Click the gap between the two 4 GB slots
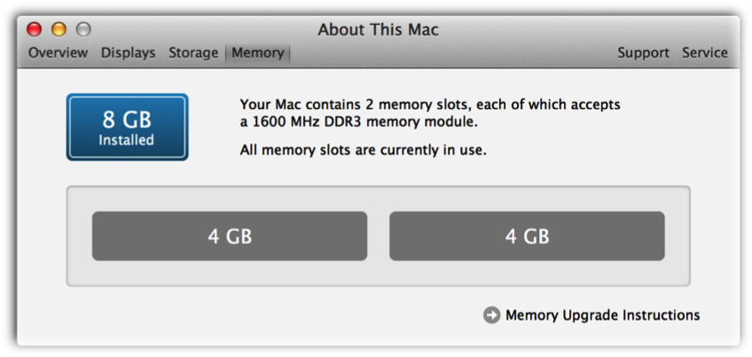Image resolution: width=752 pixels, height=357 pixels. coord(379,237)
